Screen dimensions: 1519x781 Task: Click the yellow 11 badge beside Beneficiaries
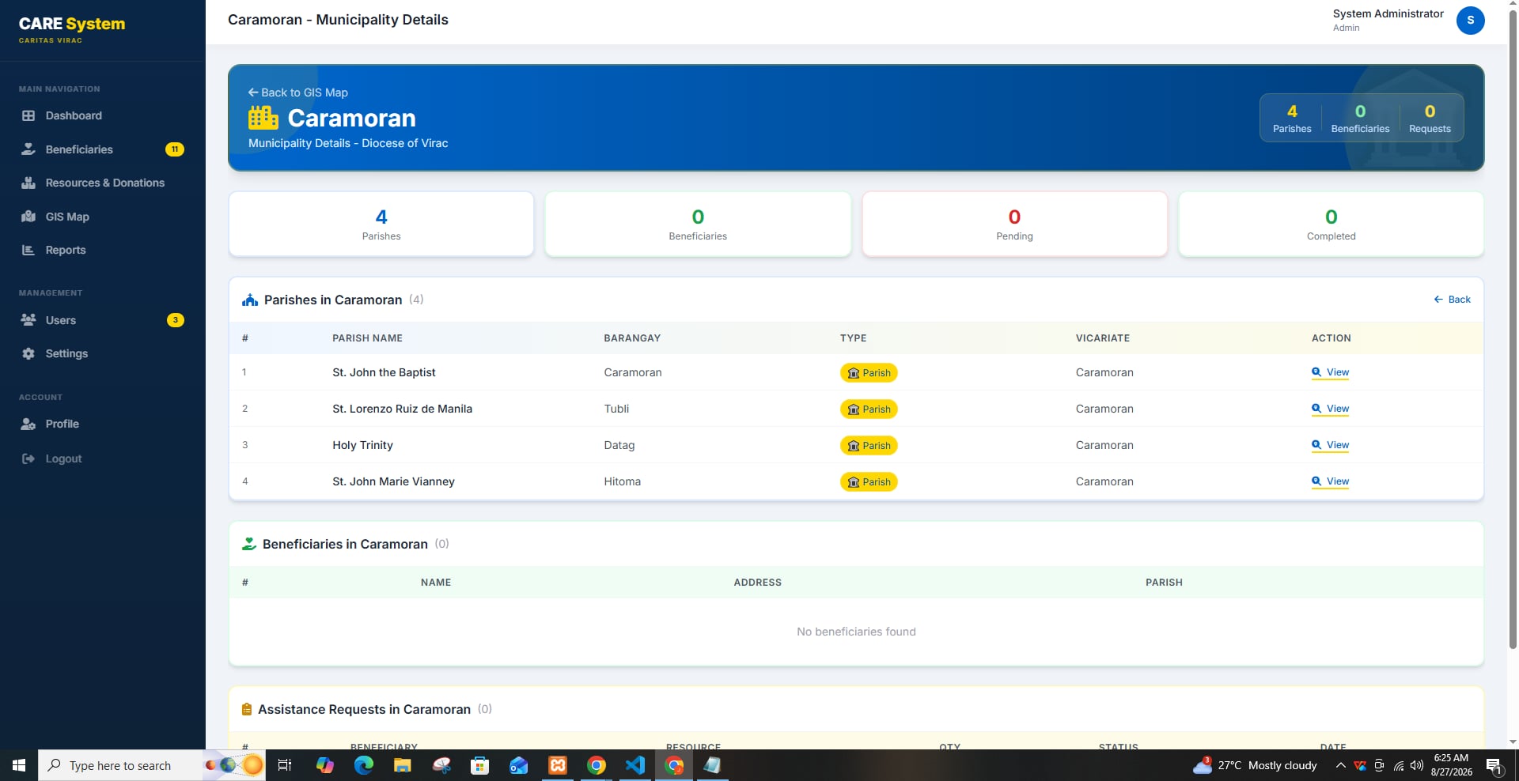tap(175, 149)
